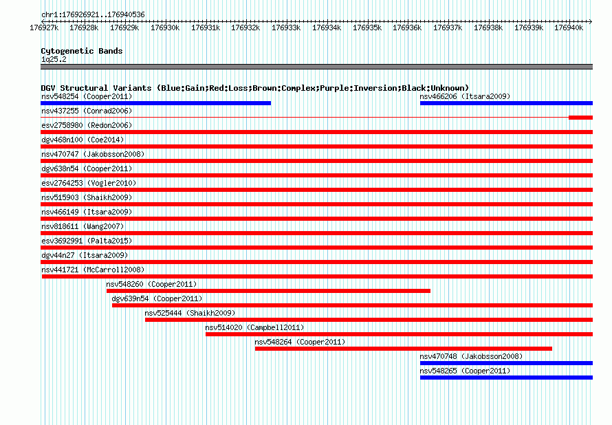Click the 176930k ruler label
This screenshot has height=425, width=612.
pyautogui.click(x=165, y=28)
